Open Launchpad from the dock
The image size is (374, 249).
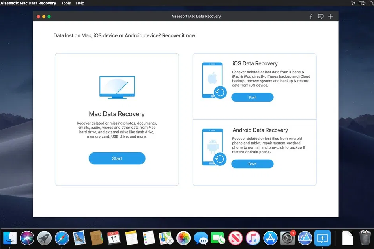44,238
